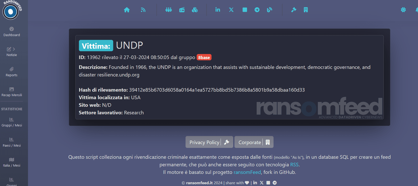The height and width of the screenshot is (186, 418).
Task: Click the radio icon in the top toolbar
Action: click(x=182, y=10)
